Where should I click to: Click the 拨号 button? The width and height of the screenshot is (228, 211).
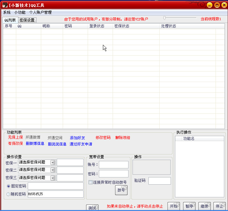pos(121,190)
